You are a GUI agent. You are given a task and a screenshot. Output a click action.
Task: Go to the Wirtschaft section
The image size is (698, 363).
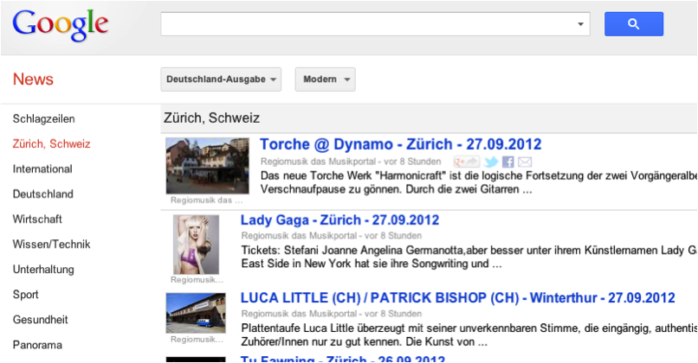pos(37,219)
